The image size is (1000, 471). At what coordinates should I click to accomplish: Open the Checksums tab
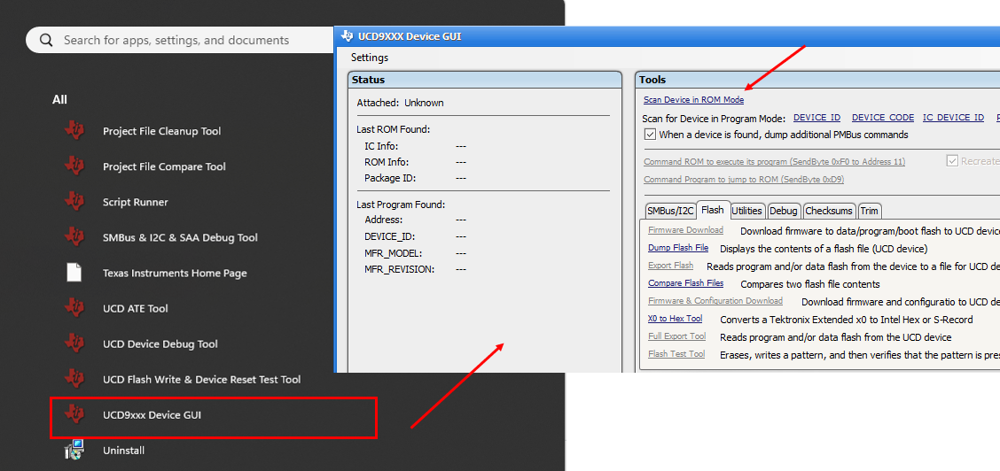tap(829, 211)
